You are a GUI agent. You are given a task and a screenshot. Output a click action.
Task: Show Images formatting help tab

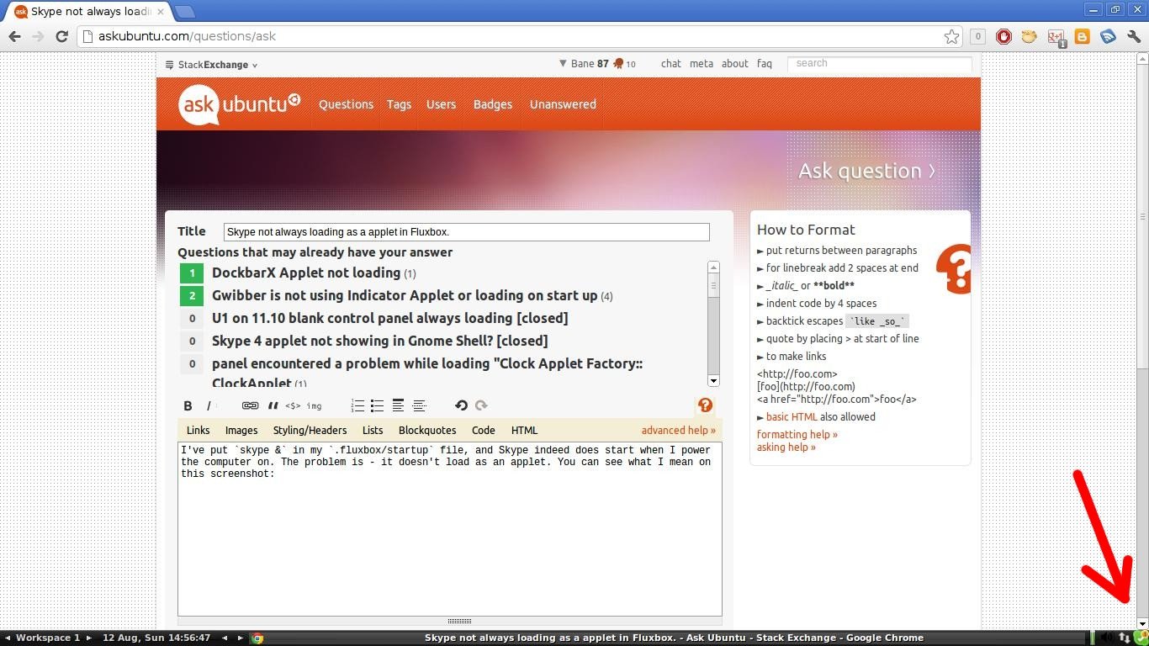point(241,430)
